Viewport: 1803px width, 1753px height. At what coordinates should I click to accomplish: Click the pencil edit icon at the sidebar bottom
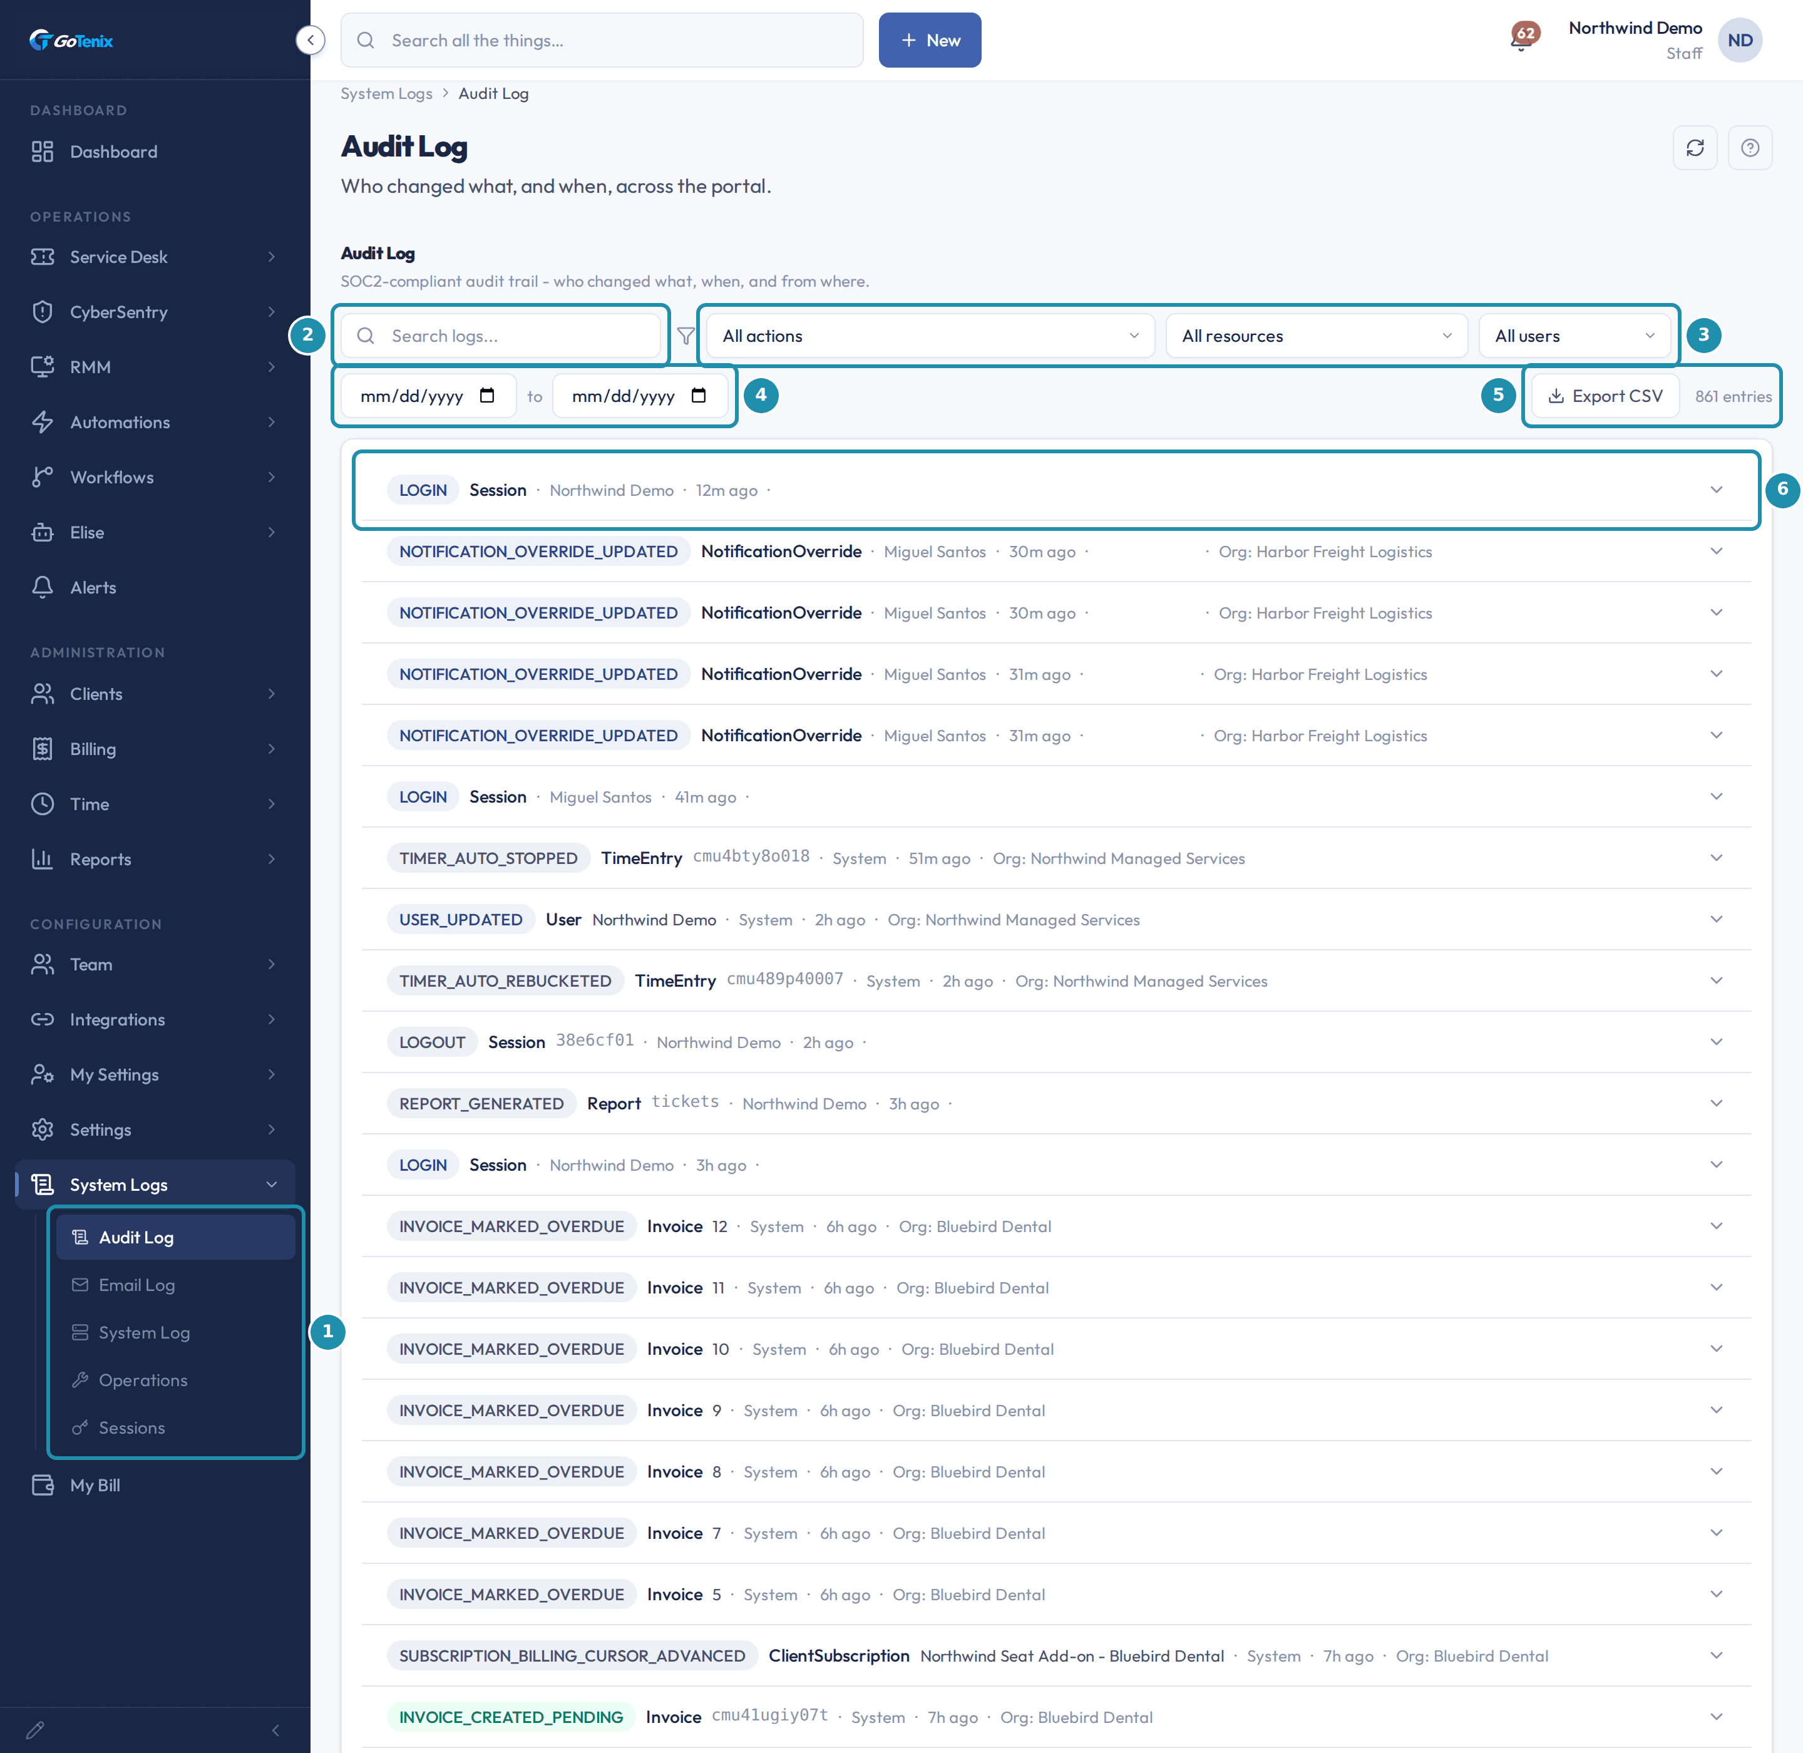35,1730
